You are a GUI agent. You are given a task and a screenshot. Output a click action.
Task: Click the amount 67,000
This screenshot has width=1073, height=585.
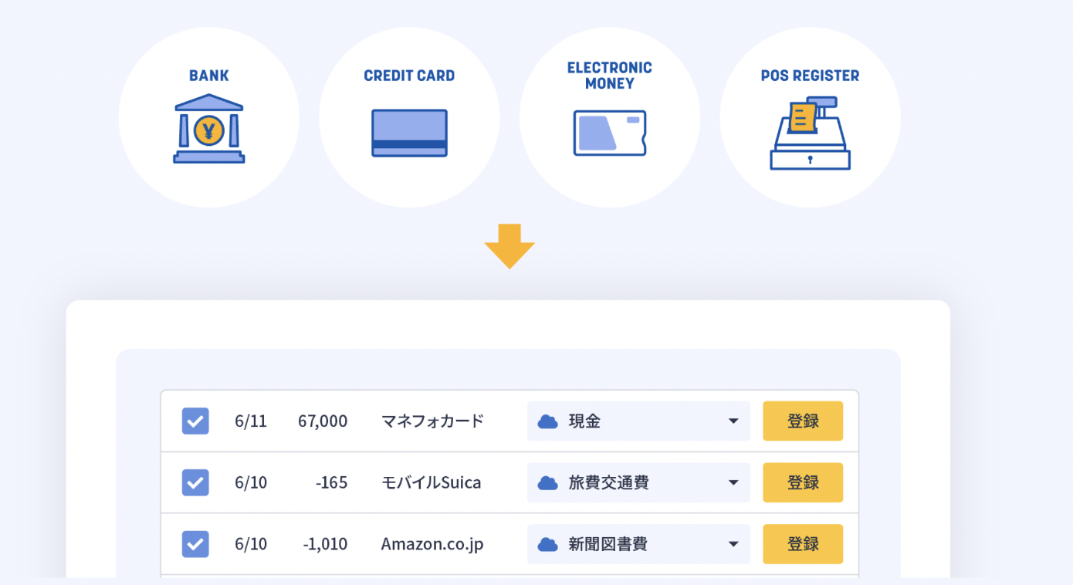323,421
